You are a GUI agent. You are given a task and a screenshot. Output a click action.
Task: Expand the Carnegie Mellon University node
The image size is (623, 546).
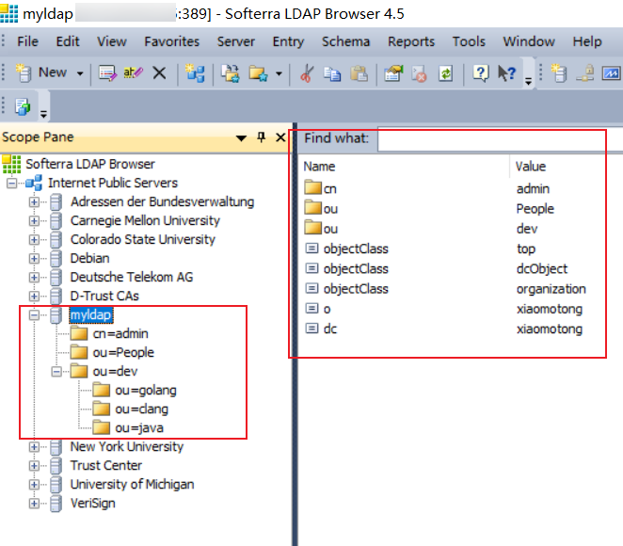point(34,221)
